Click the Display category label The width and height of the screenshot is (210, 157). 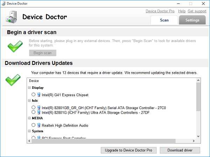[x=38, y=88]
